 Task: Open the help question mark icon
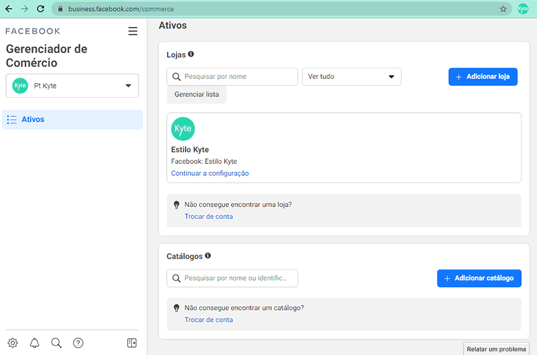[78, 343]
